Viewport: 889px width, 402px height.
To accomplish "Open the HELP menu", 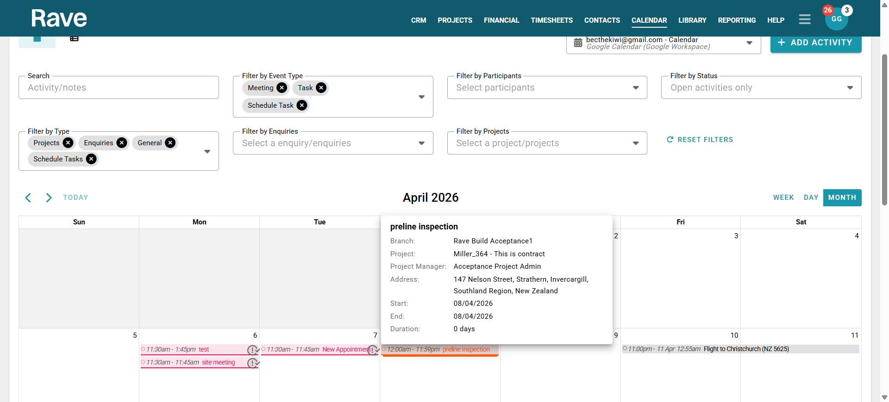I will (x=776, y=20).
